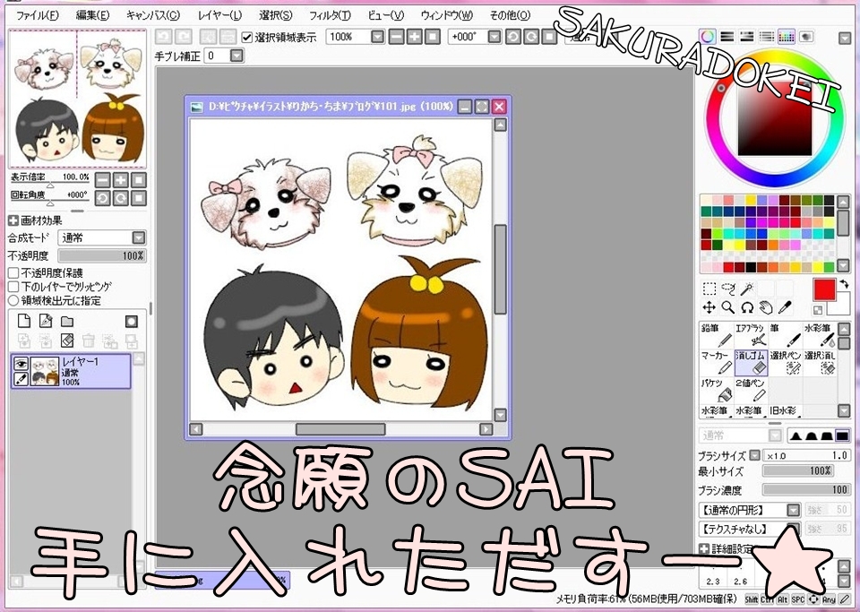Adjust the 不透明度 opacity slider

coord(102,255)
